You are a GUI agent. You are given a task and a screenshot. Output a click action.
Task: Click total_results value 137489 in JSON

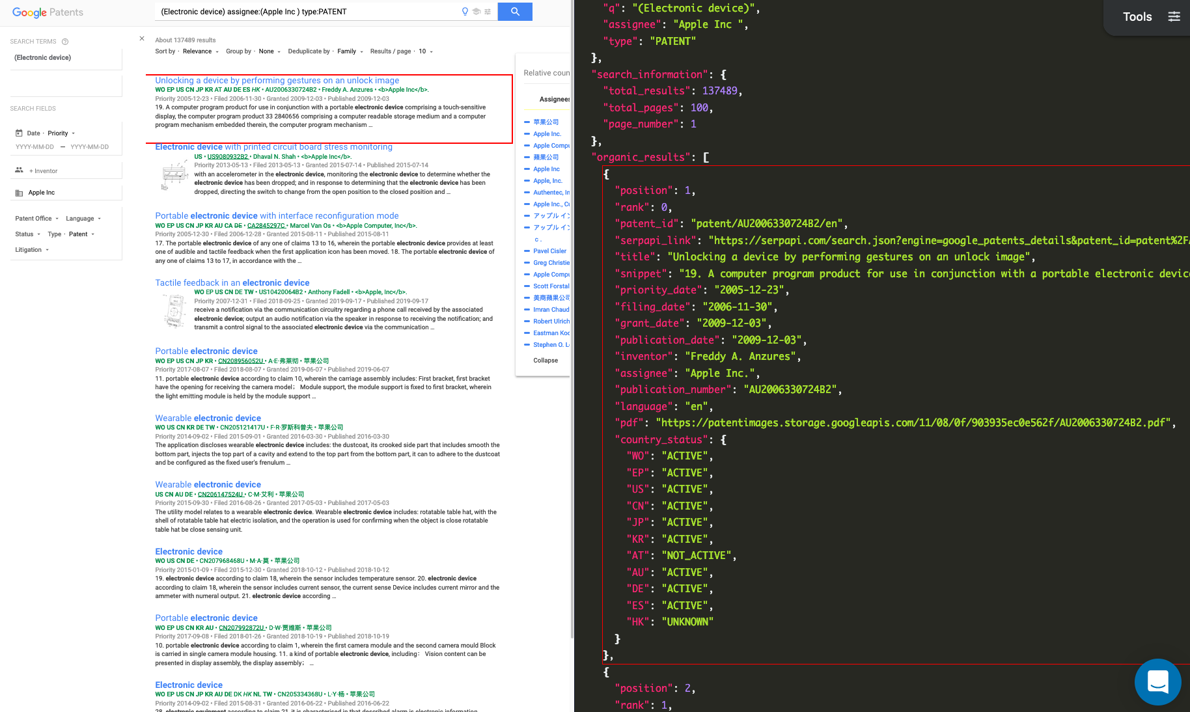click(719, 91)
